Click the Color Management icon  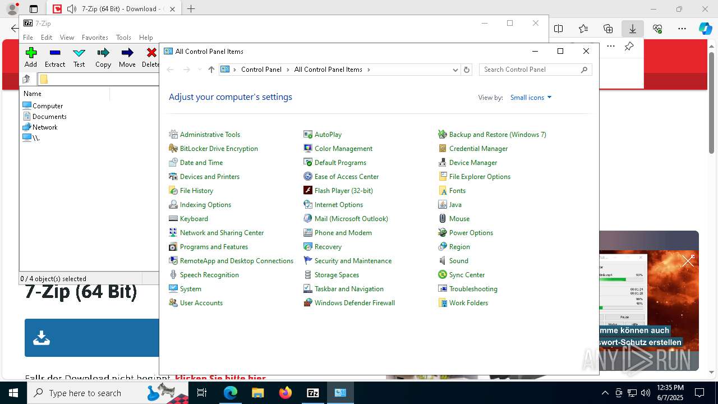(308, 149)
